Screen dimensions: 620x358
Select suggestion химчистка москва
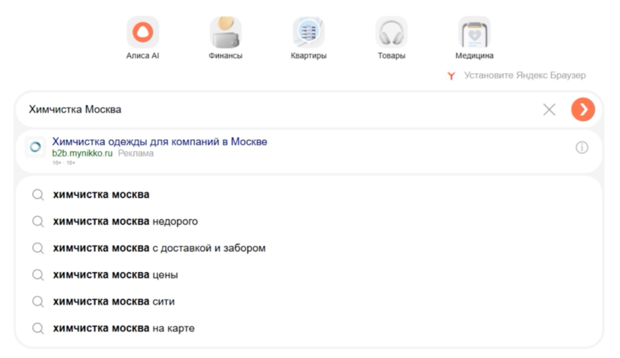tap(101, 195)
